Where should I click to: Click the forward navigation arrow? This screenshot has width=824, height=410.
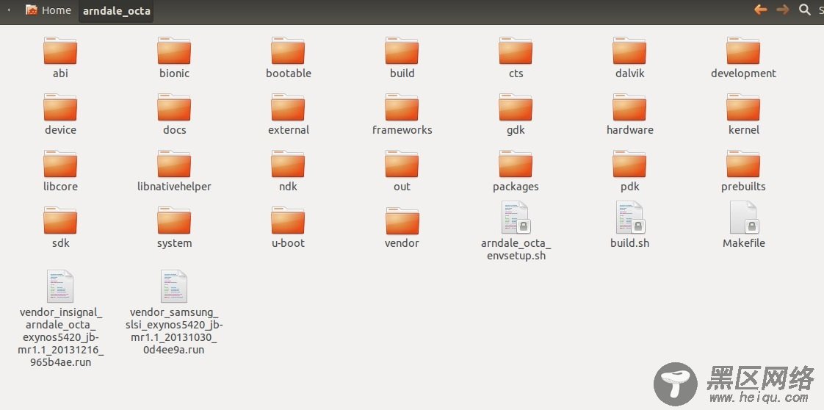tap(782, 10)
